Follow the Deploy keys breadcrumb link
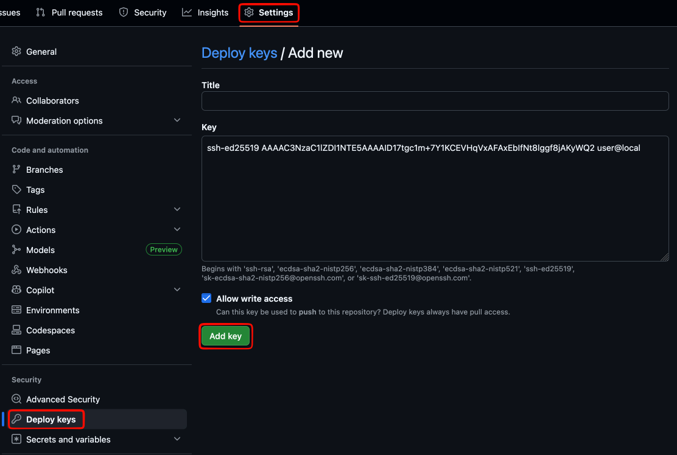Screen dimensions: 677x455 click(x=239, y=53)
